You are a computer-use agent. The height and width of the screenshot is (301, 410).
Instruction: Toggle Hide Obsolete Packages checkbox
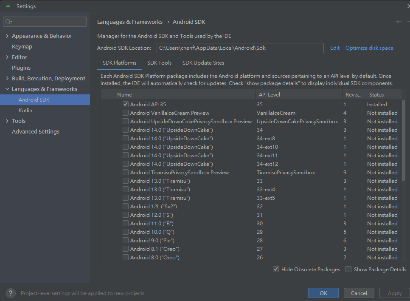click(x=276, y=270)
